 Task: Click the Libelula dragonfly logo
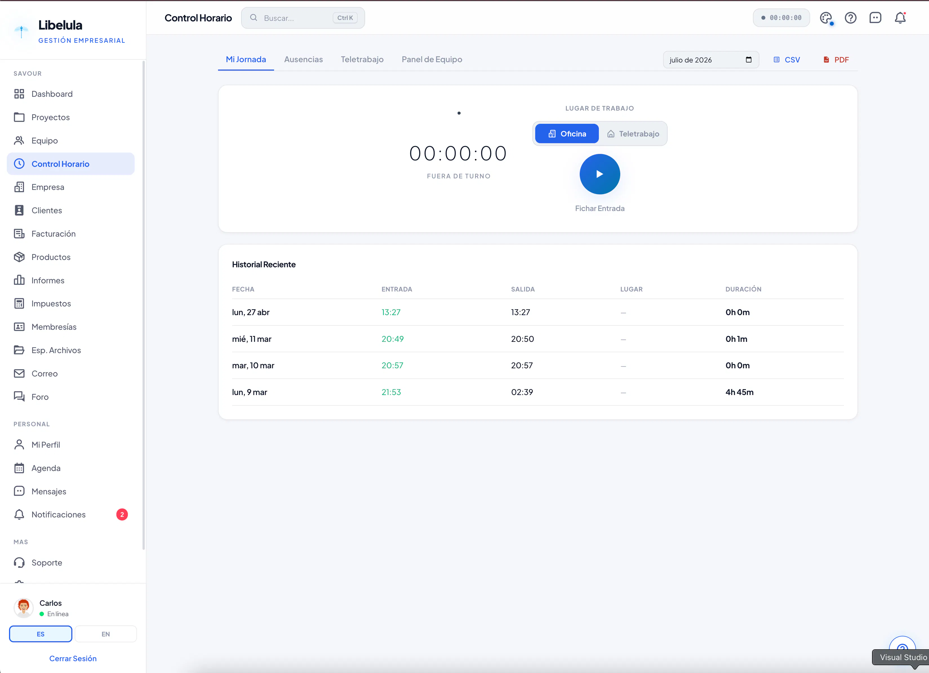click(21, 31)
